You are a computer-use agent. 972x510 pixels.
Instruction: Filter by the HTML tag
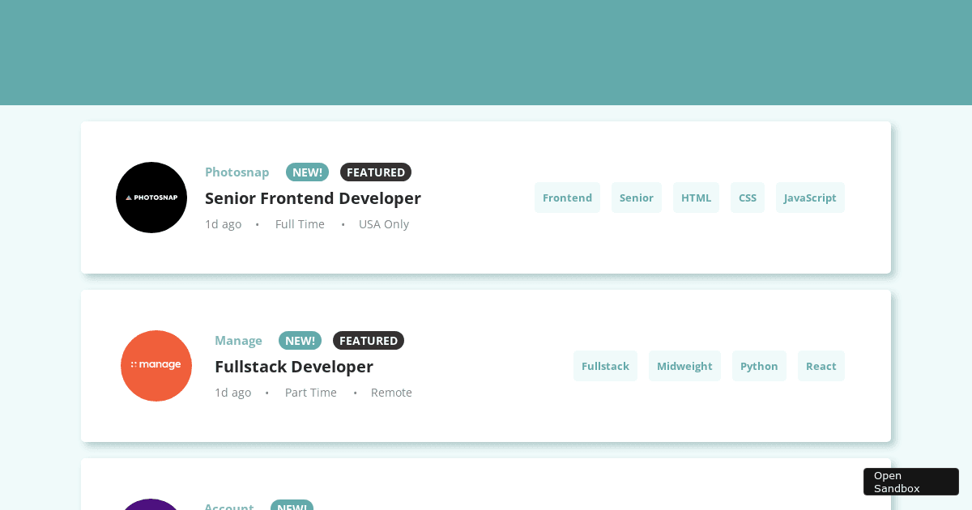coord(696,198)
